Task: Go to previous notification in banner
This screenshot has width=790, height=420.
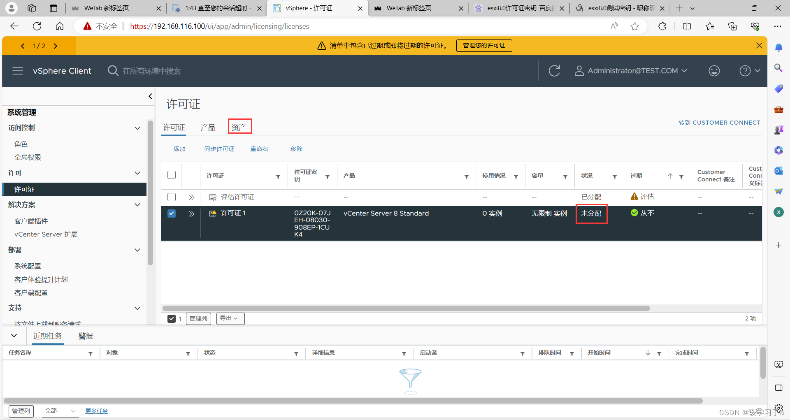Action: pyautogui.click(x=23, y=46)
